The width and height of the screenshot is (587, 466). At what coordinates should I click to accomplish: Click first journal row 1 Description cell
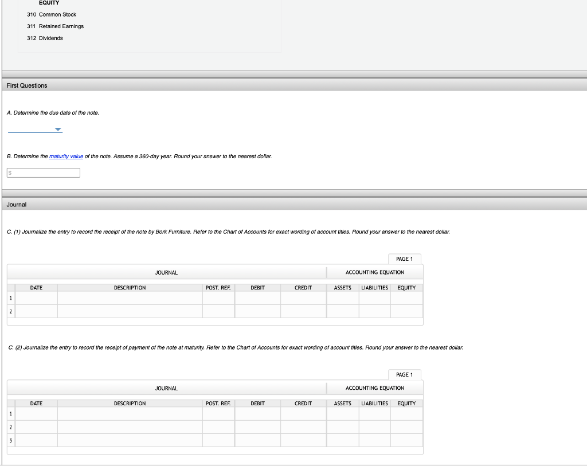(130, 298)
